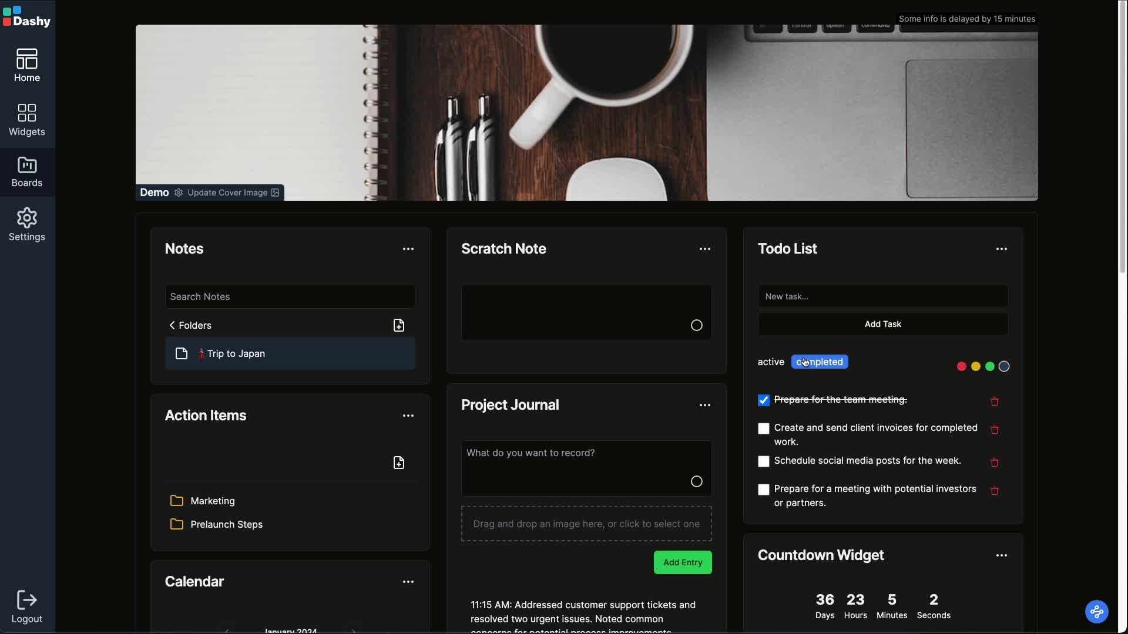This screenshot has width=1128, height=634.
Task: Create a new note in the Notes widget
Action: click(x=399, y=325)
